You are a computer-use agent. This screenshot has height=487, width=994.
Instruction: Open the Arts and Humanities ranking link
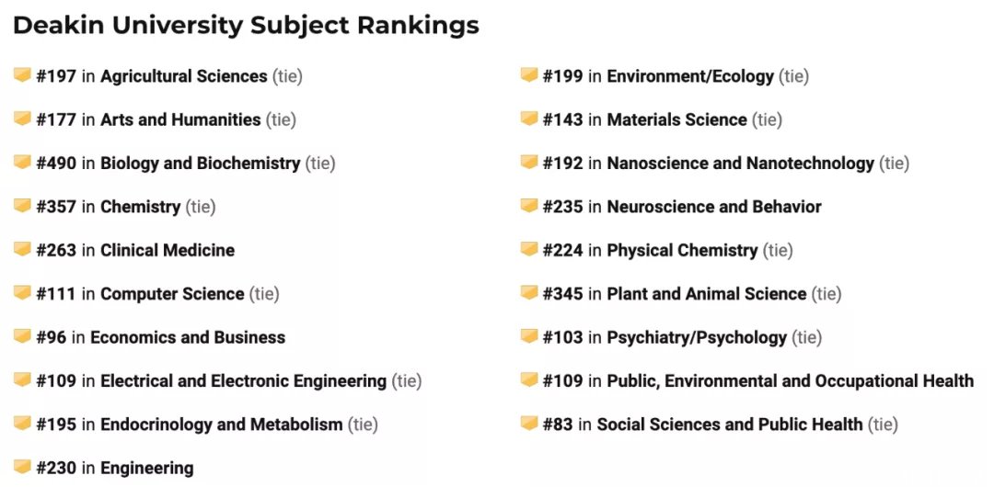click(x=180, y=119)
